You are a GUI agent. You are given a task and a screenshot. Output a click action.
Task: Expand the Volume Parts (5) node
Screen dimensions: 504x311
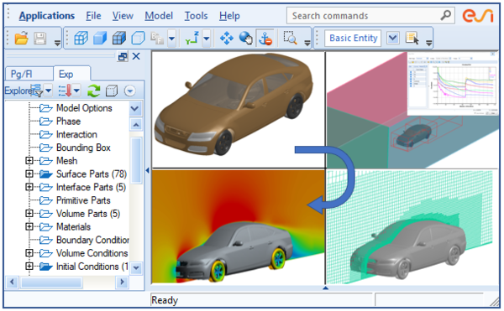click(x=29, y=213)
